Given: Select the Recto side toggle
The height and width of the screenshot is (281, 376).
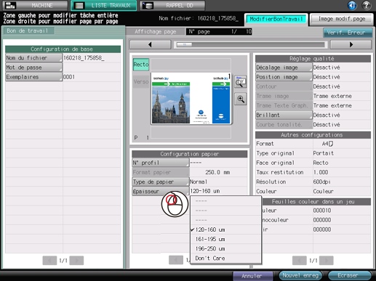Looking at the screenshot, I should coord(141,65).
